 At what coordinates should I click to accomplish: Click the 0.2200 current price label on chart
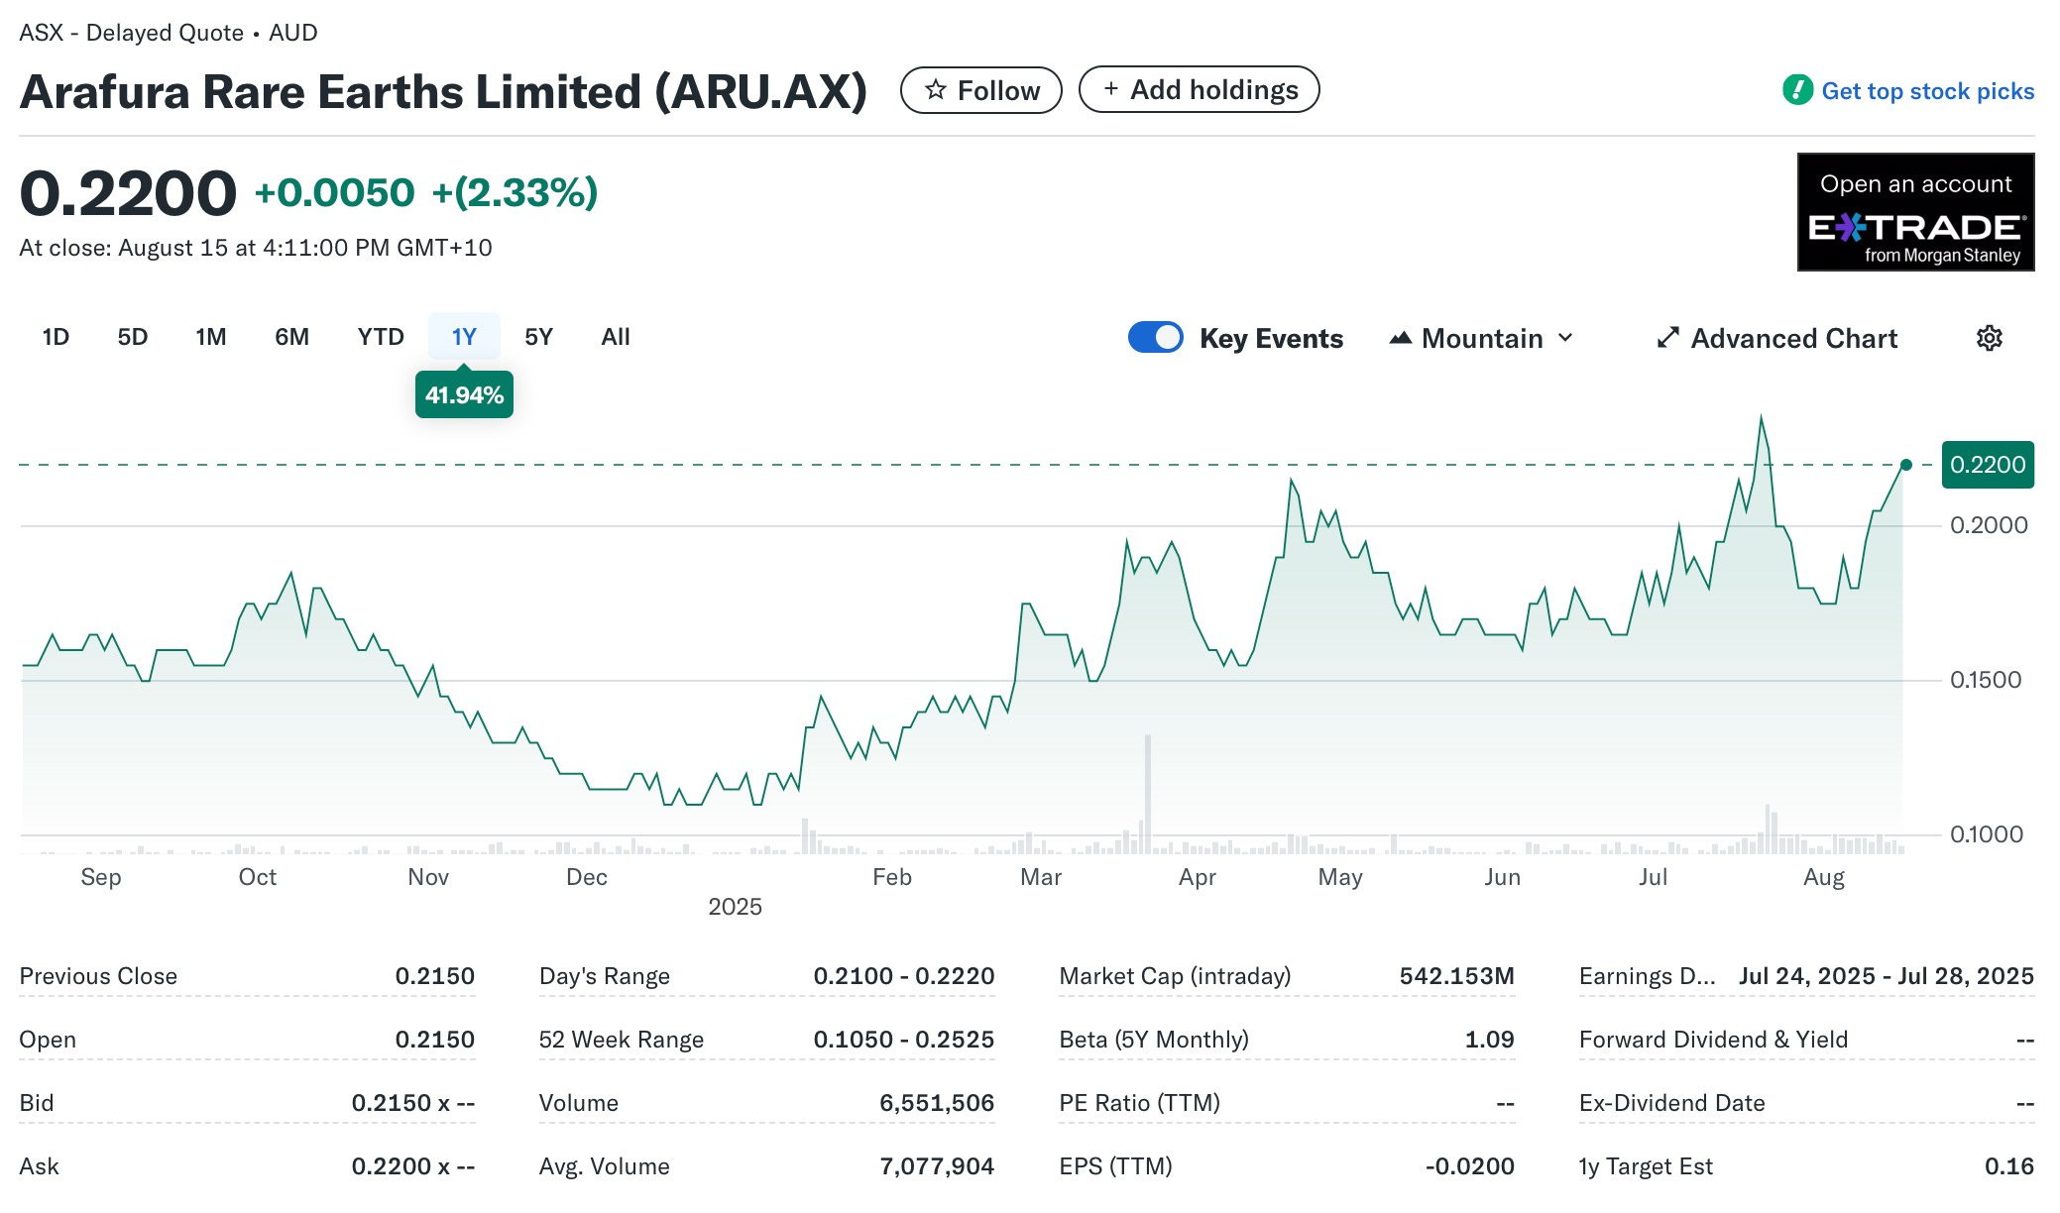coord(1987,465)
